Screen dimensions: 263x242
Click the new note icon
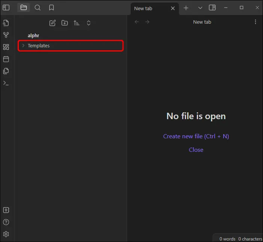(53, 23)
